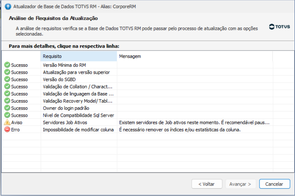The height and width of the screenshot is (196, 295).
Task: Click the Avançar button
Action: (x=241, y=184)
